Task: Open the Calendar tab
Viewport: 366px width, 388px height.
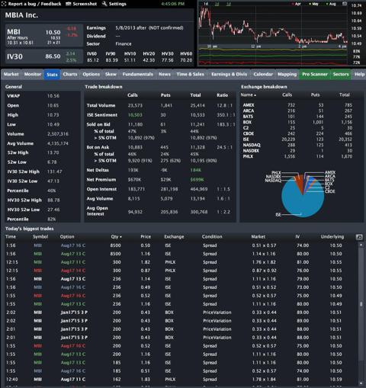Action: (263, 74)
